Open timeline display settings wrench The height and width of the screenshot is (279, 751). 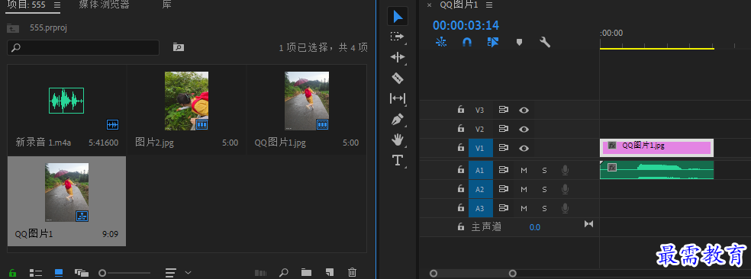click(545, 42)
